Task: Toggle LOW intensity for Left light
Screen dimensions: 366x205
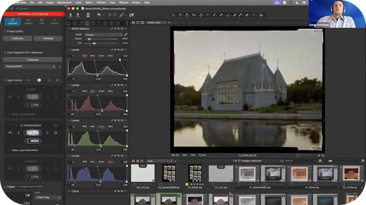Action: (33, 105)
